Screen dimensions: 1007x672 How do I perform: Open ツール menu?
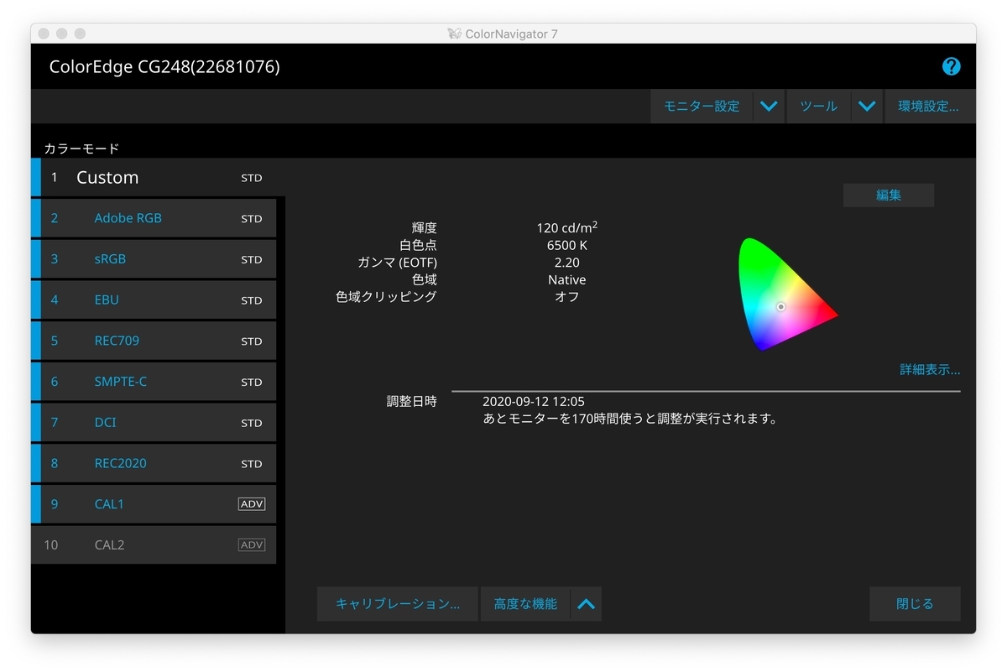819,107
